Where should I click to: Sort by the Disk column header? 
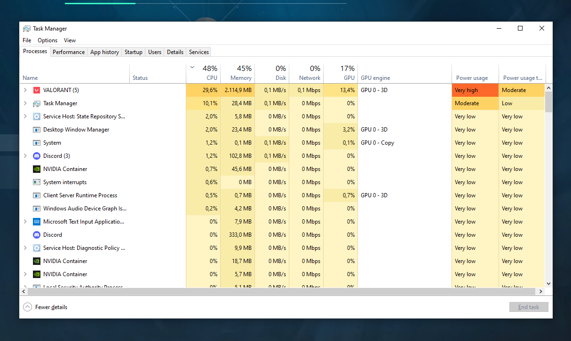coord(272,74)
